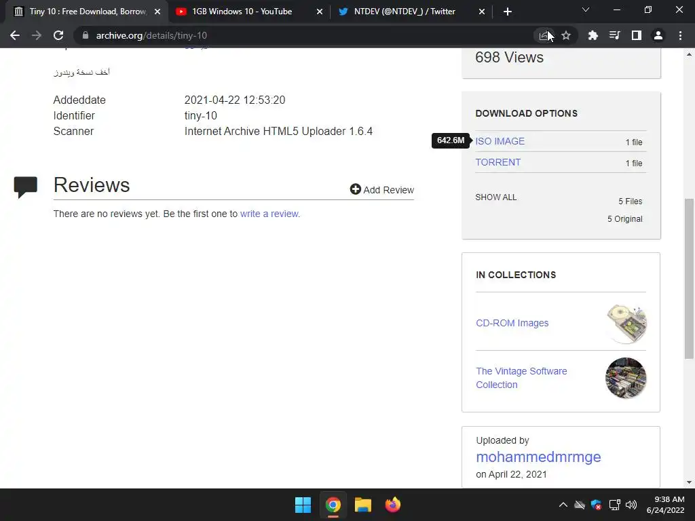Click the page vertical scrollbar thumb
This screenshot has width=695, height=521.
[x=689, y=278]
